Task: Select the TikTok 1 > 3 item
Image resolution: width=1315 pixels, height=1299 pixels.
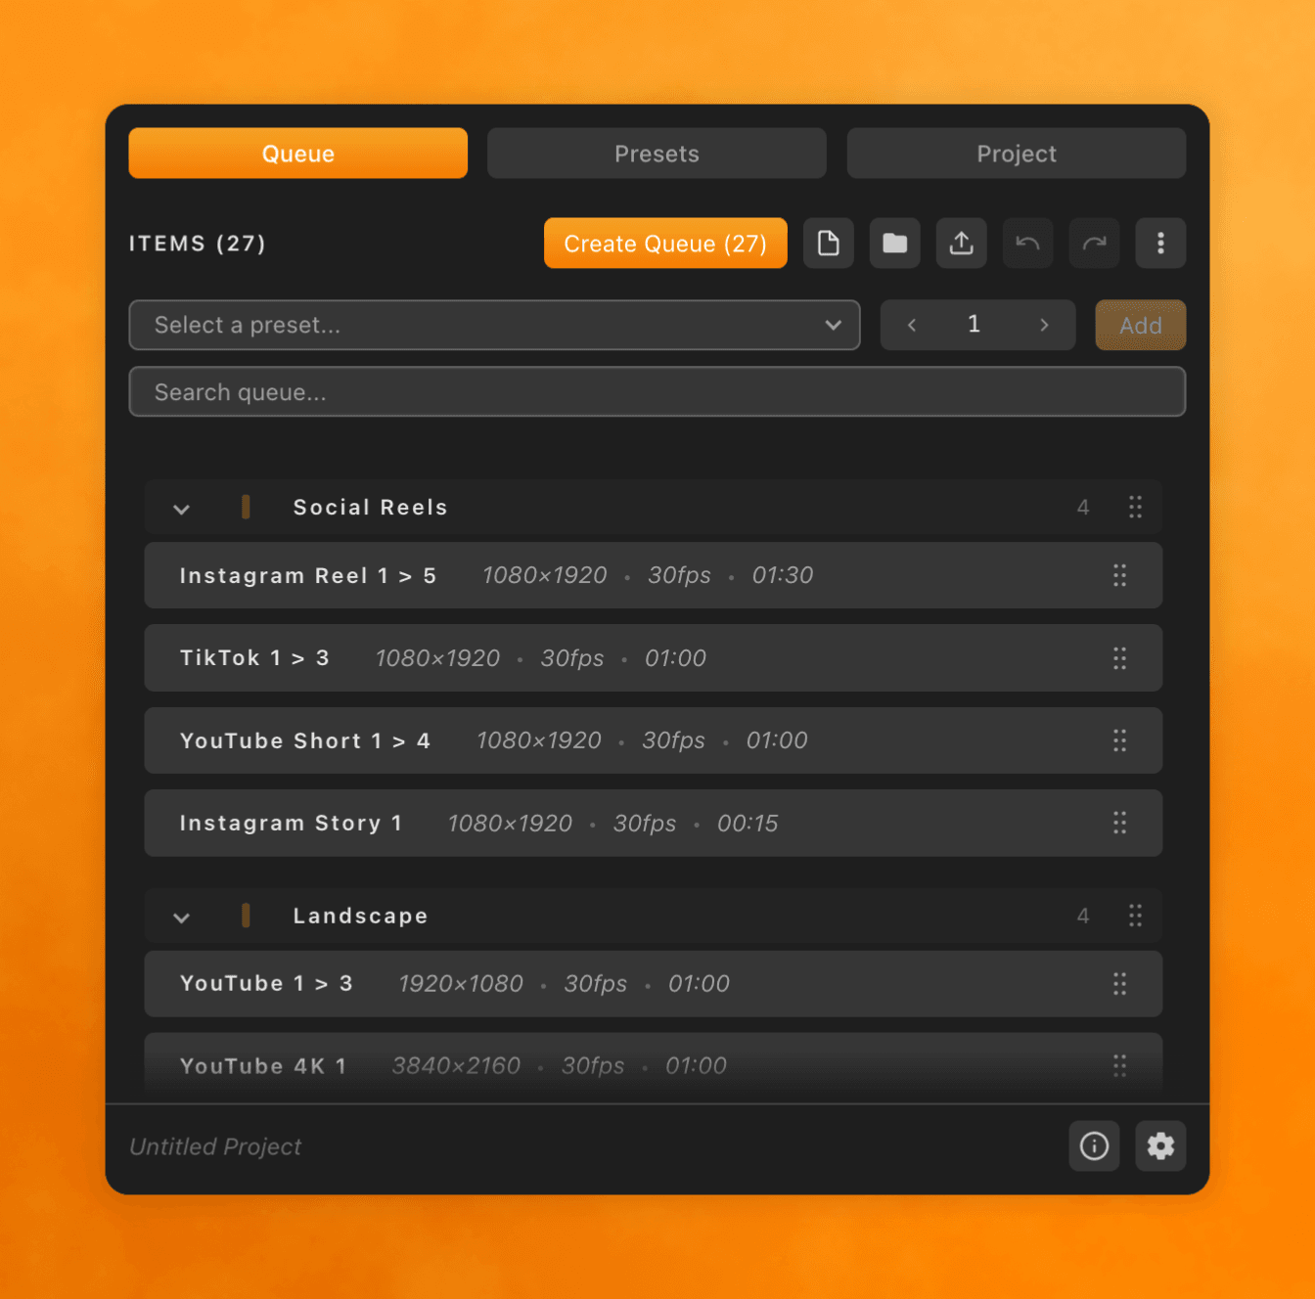Action: [654, 658]
